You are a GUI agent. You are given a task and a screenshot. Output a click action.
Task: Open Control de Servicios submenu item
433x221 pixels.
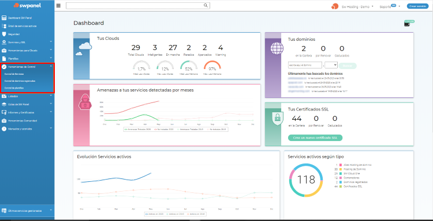(x=14, y=74)
